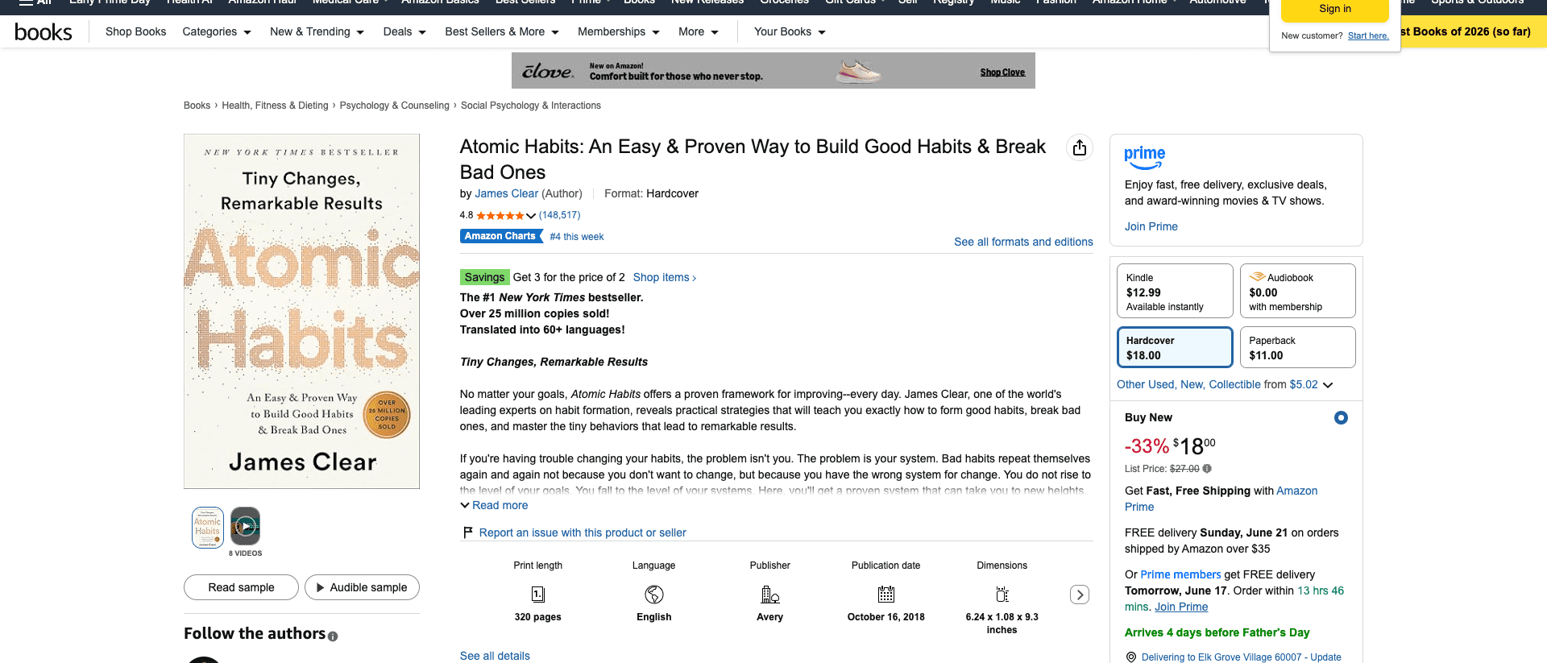Expand Other Used, New, Collectible offers
The height and width of the screenshot is (663, 1547).
tap(1225, 384)
